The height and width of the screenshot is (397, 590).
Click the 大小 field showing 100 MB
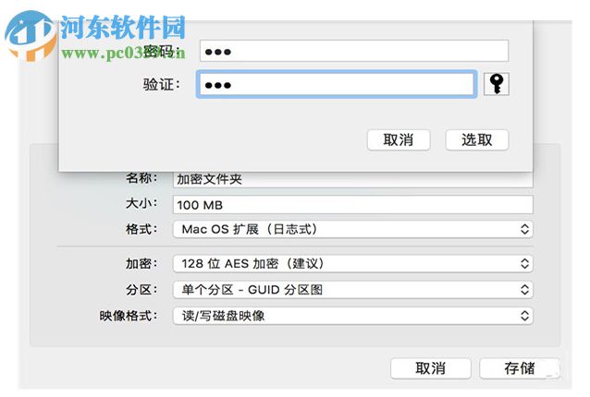click(353, 205)
